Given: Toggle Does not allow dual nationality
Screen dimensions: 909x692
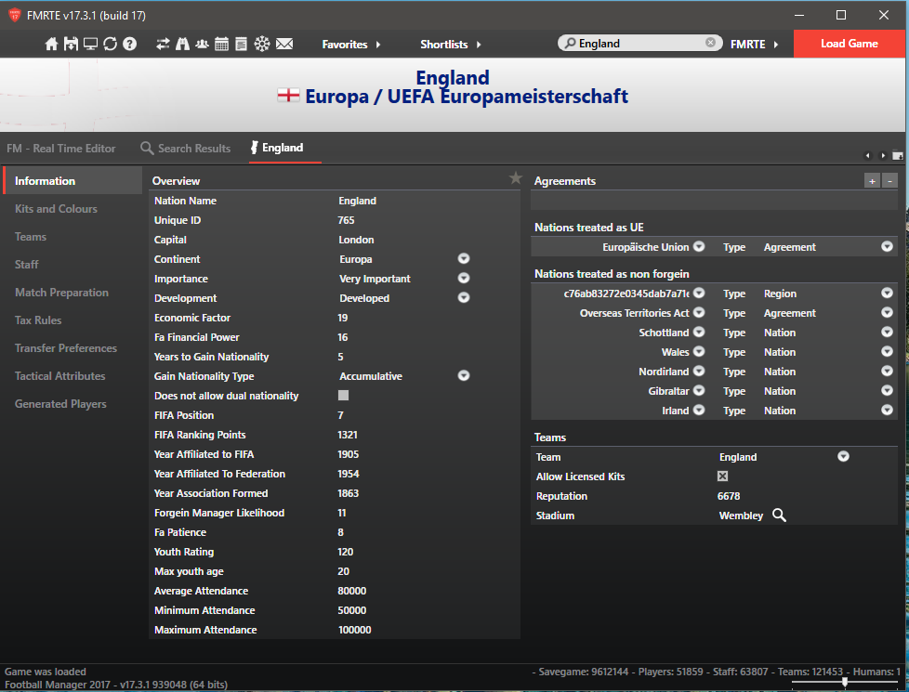Looking at the screenshot, I should [x=343, y=396].
